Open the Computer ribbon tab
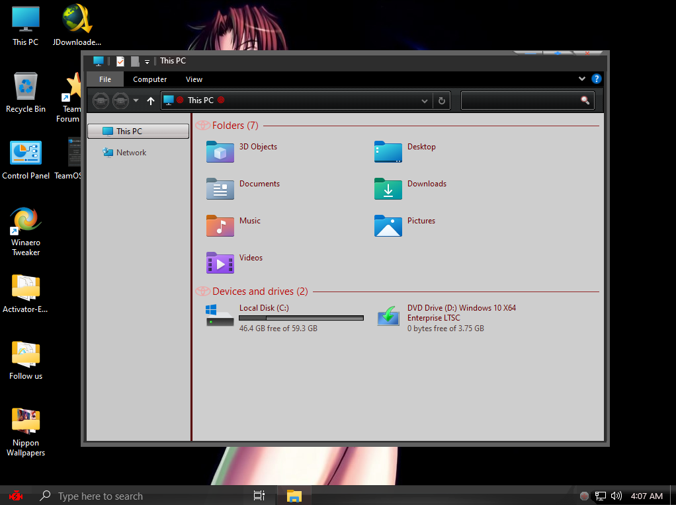676x505 pixels. pos(150,79)
